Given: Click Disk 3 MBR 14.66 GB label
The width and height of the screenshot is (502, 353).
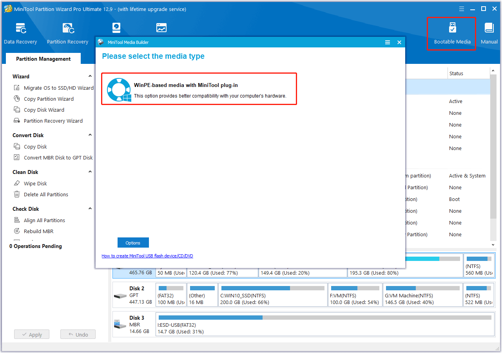Looking at the screenshot, I should [139, 324].
